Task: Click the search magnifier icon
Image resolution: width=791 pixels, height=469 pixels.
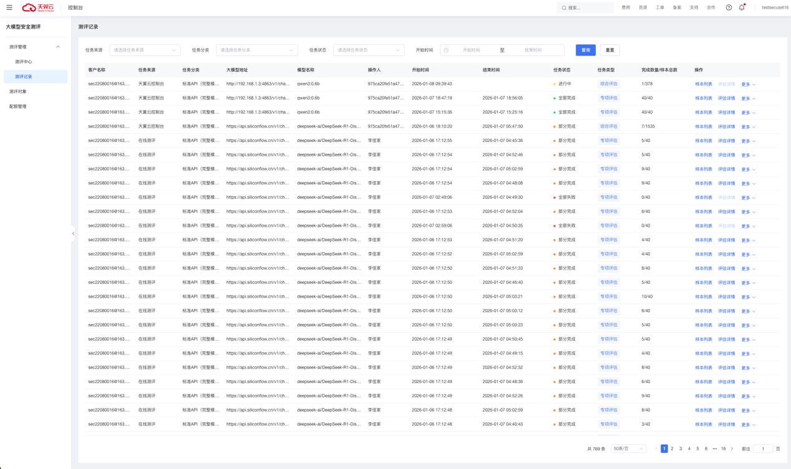Action: [564, 8]
